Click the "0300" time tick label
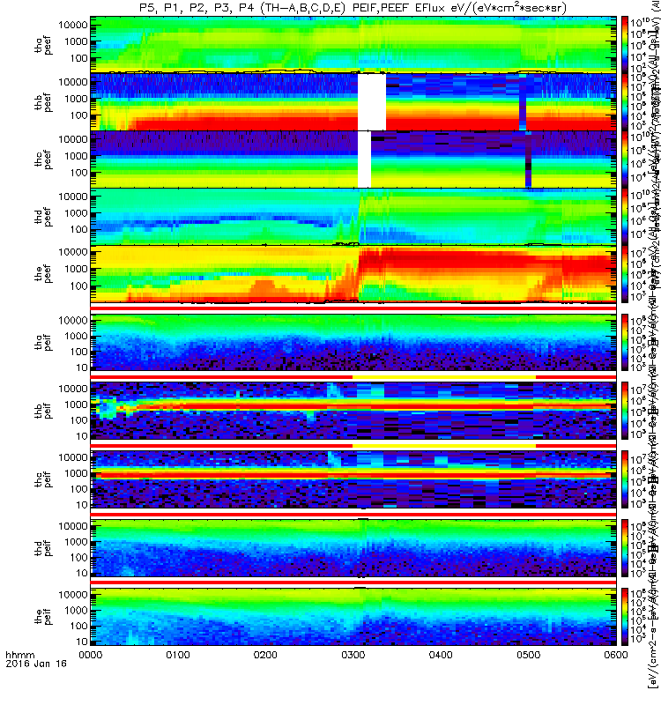 tap(353, 655)
